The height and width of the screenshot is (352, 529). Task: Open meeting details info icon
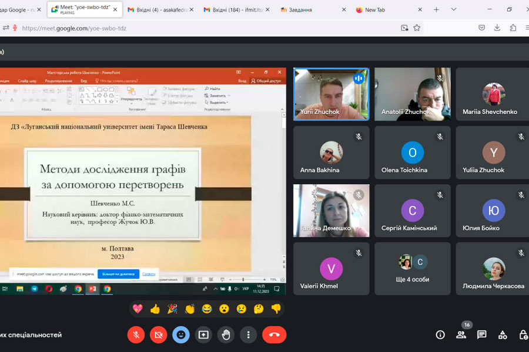[x=440, y=335]
